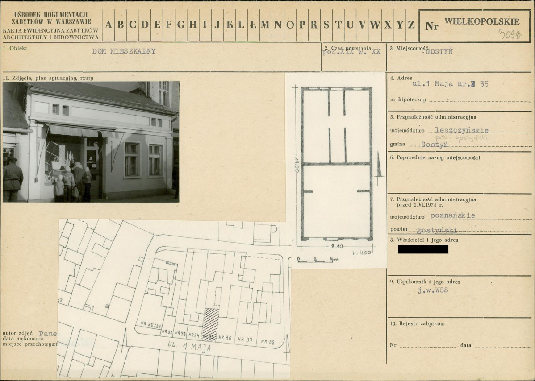This screenshot has height=381, width=535.
Task: Select the letter G index box
Action: pos(181,25)
